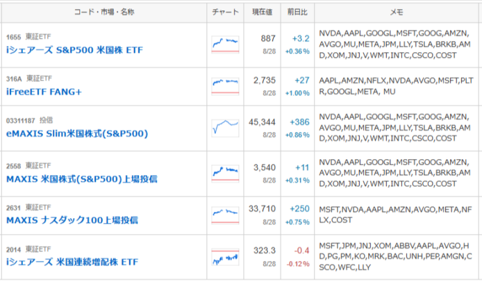Click code 316A 東証ETF label
This screenshot has width=482, height=282.
click(29, 78)
